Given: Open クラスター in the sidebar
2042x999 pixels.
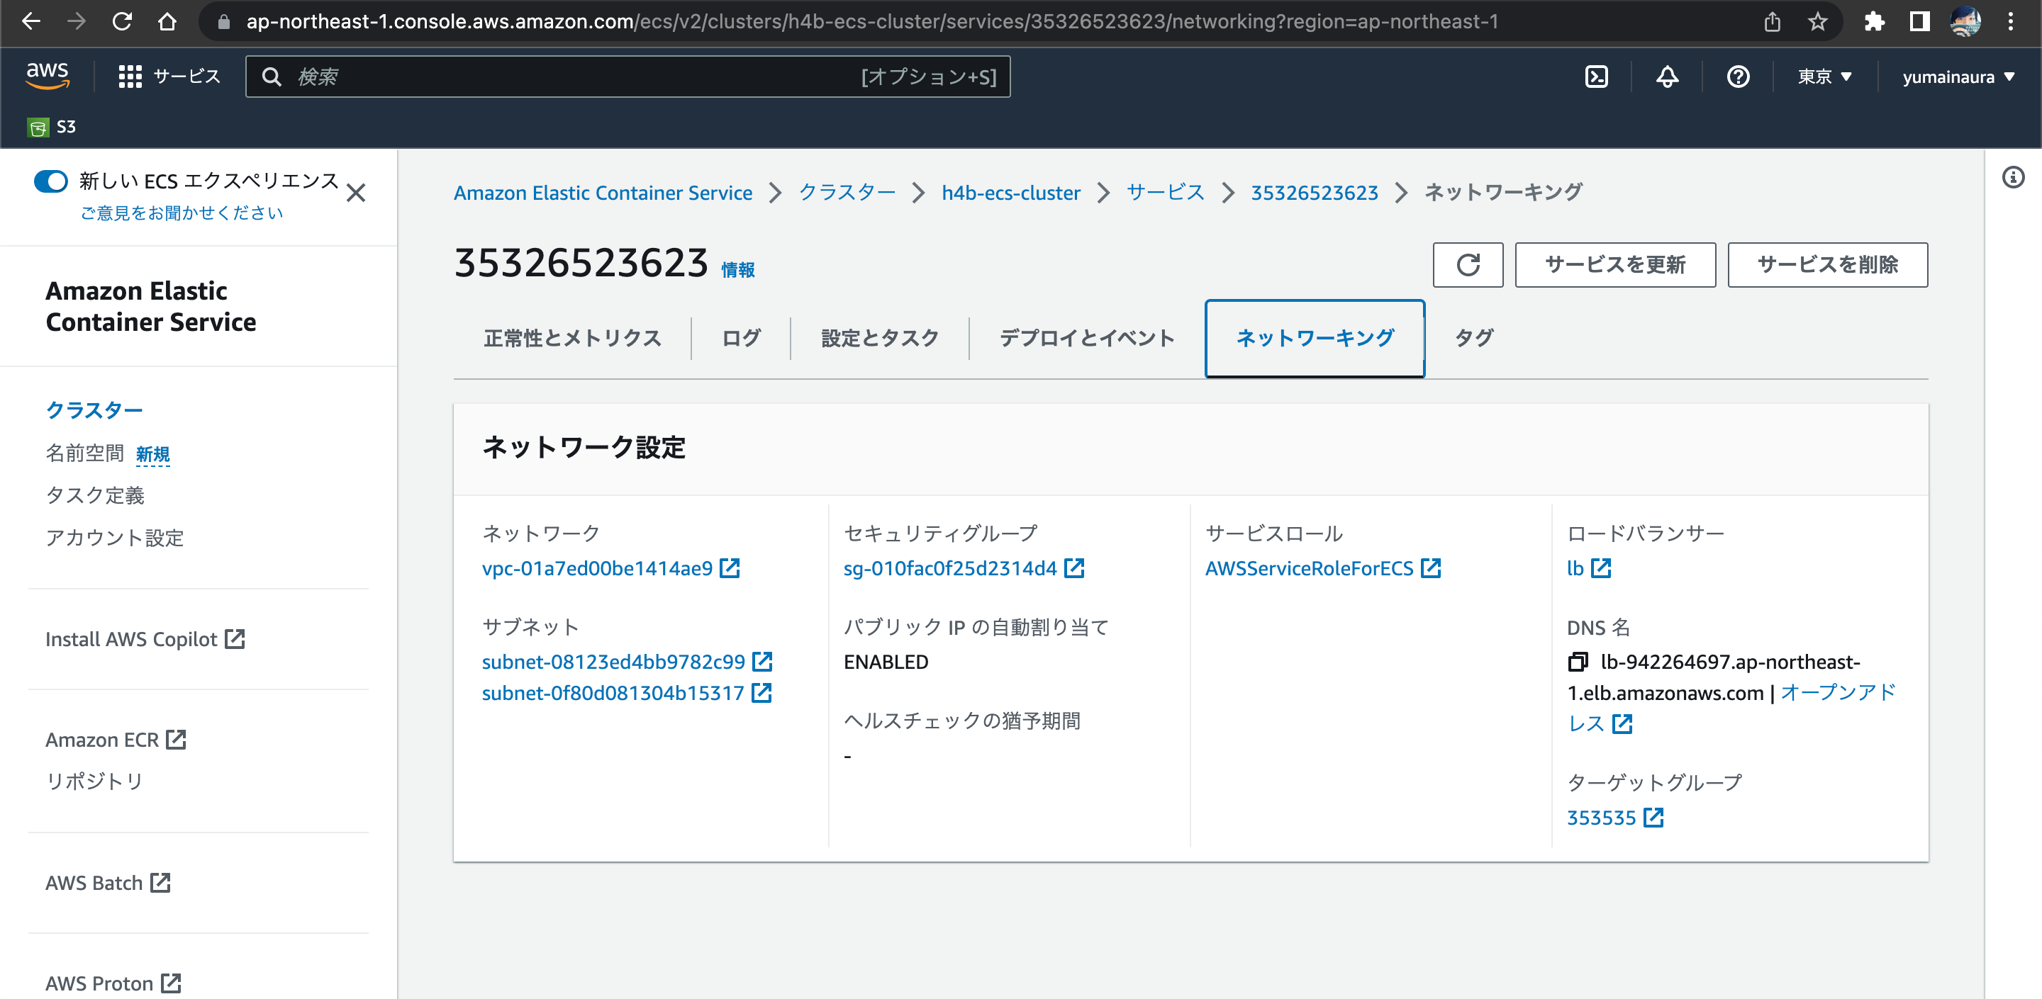Looking at the screenshot, I should pyautogui.click(x=94, y=410).
